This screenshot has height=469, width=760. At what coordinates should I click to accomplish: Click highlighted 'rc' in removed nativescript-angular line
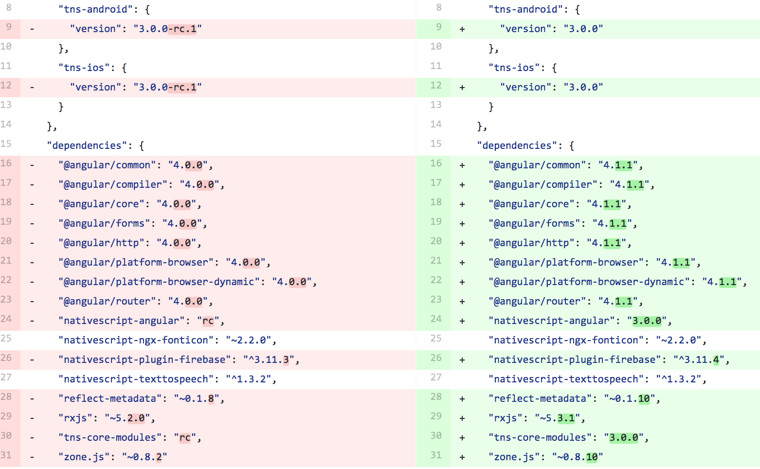[x=208, y=321]
